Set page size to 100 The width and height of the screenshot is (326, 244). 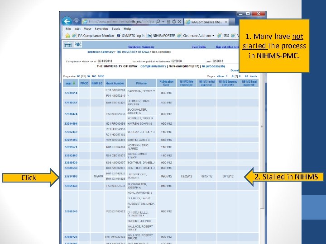[x=94, y=76]
